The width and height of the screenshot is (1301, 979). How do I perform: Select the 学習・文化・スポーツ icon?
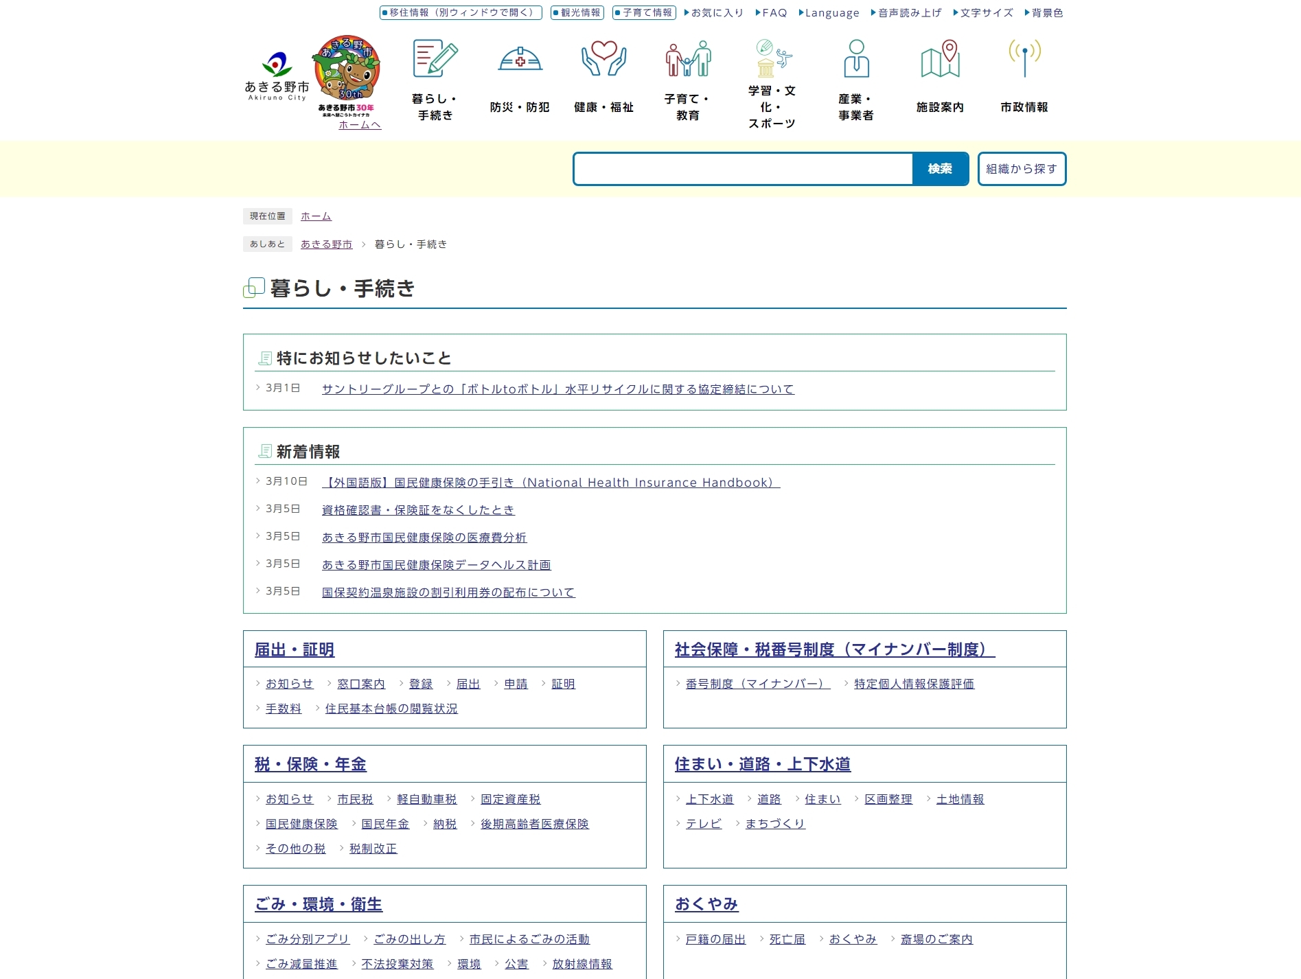772,58
